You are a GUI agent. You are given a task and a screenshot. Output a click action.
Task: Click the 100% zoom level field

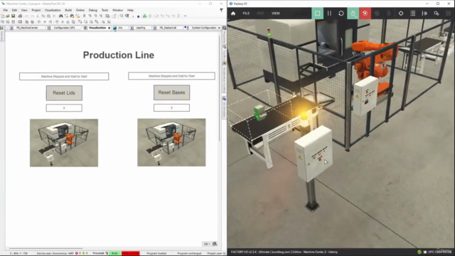(x=207, y=244)
